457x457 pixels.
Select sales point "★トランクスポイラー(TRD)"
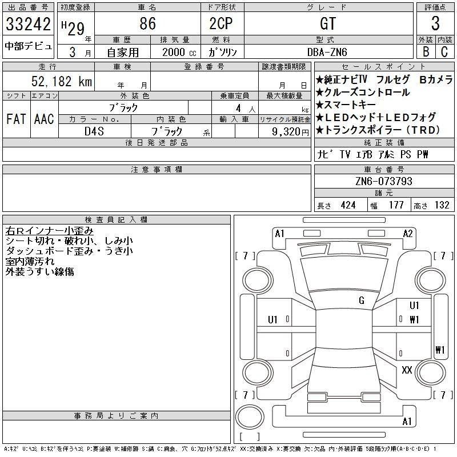pos(378,130)
